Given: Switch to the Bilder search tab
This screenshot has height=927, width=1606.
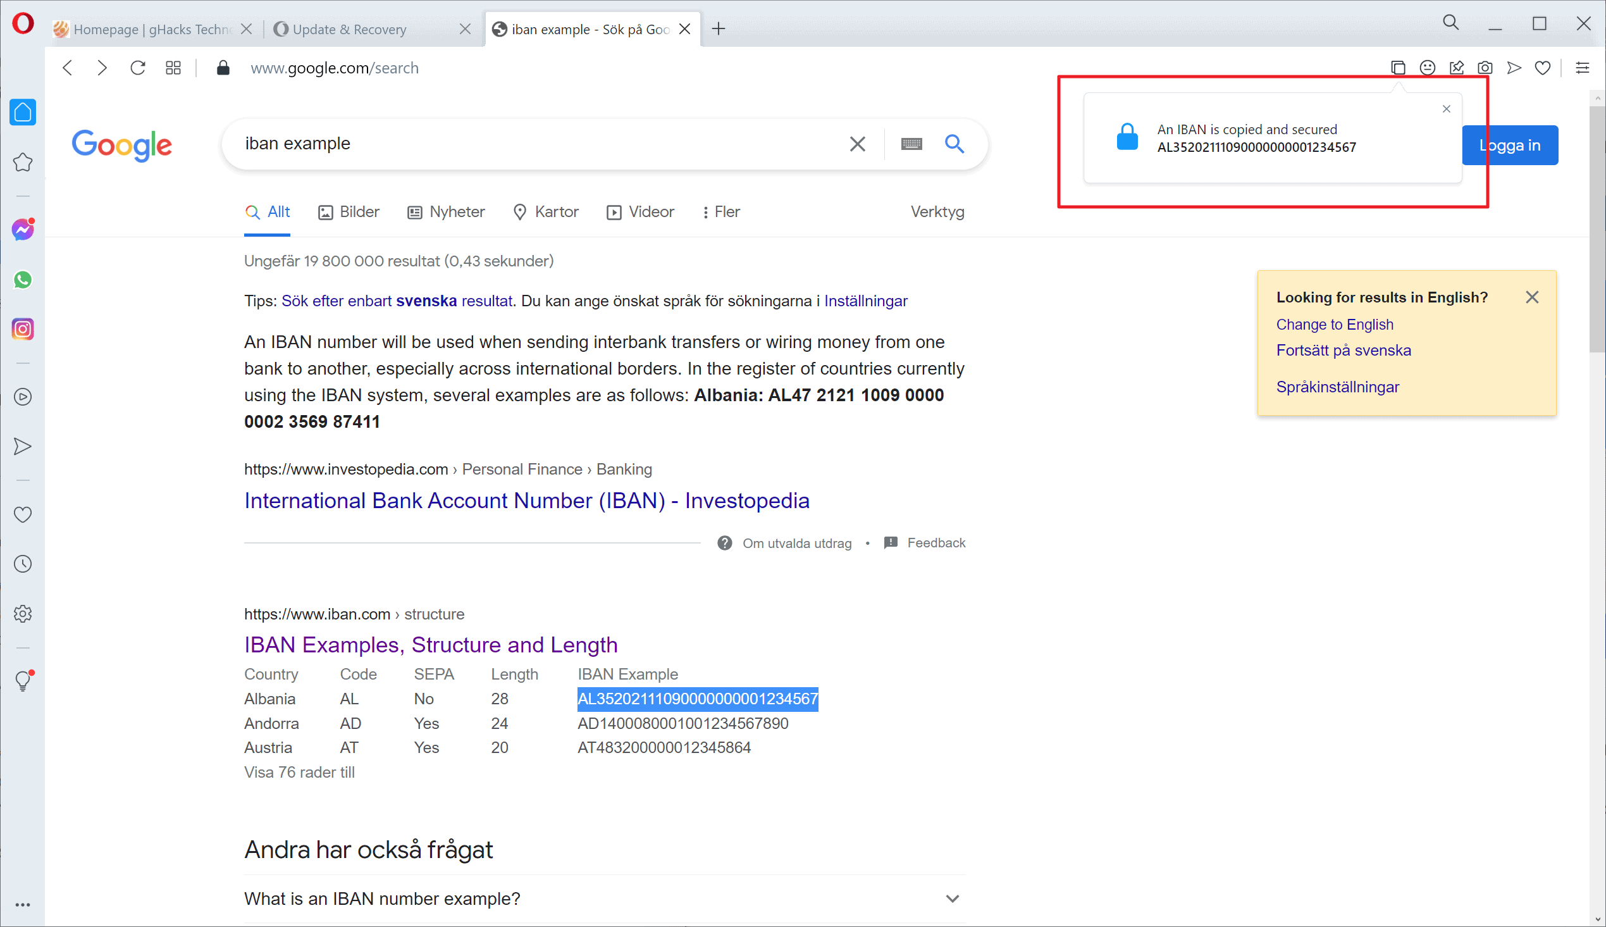Looking at the screenshot, I should tap(349, 212).
